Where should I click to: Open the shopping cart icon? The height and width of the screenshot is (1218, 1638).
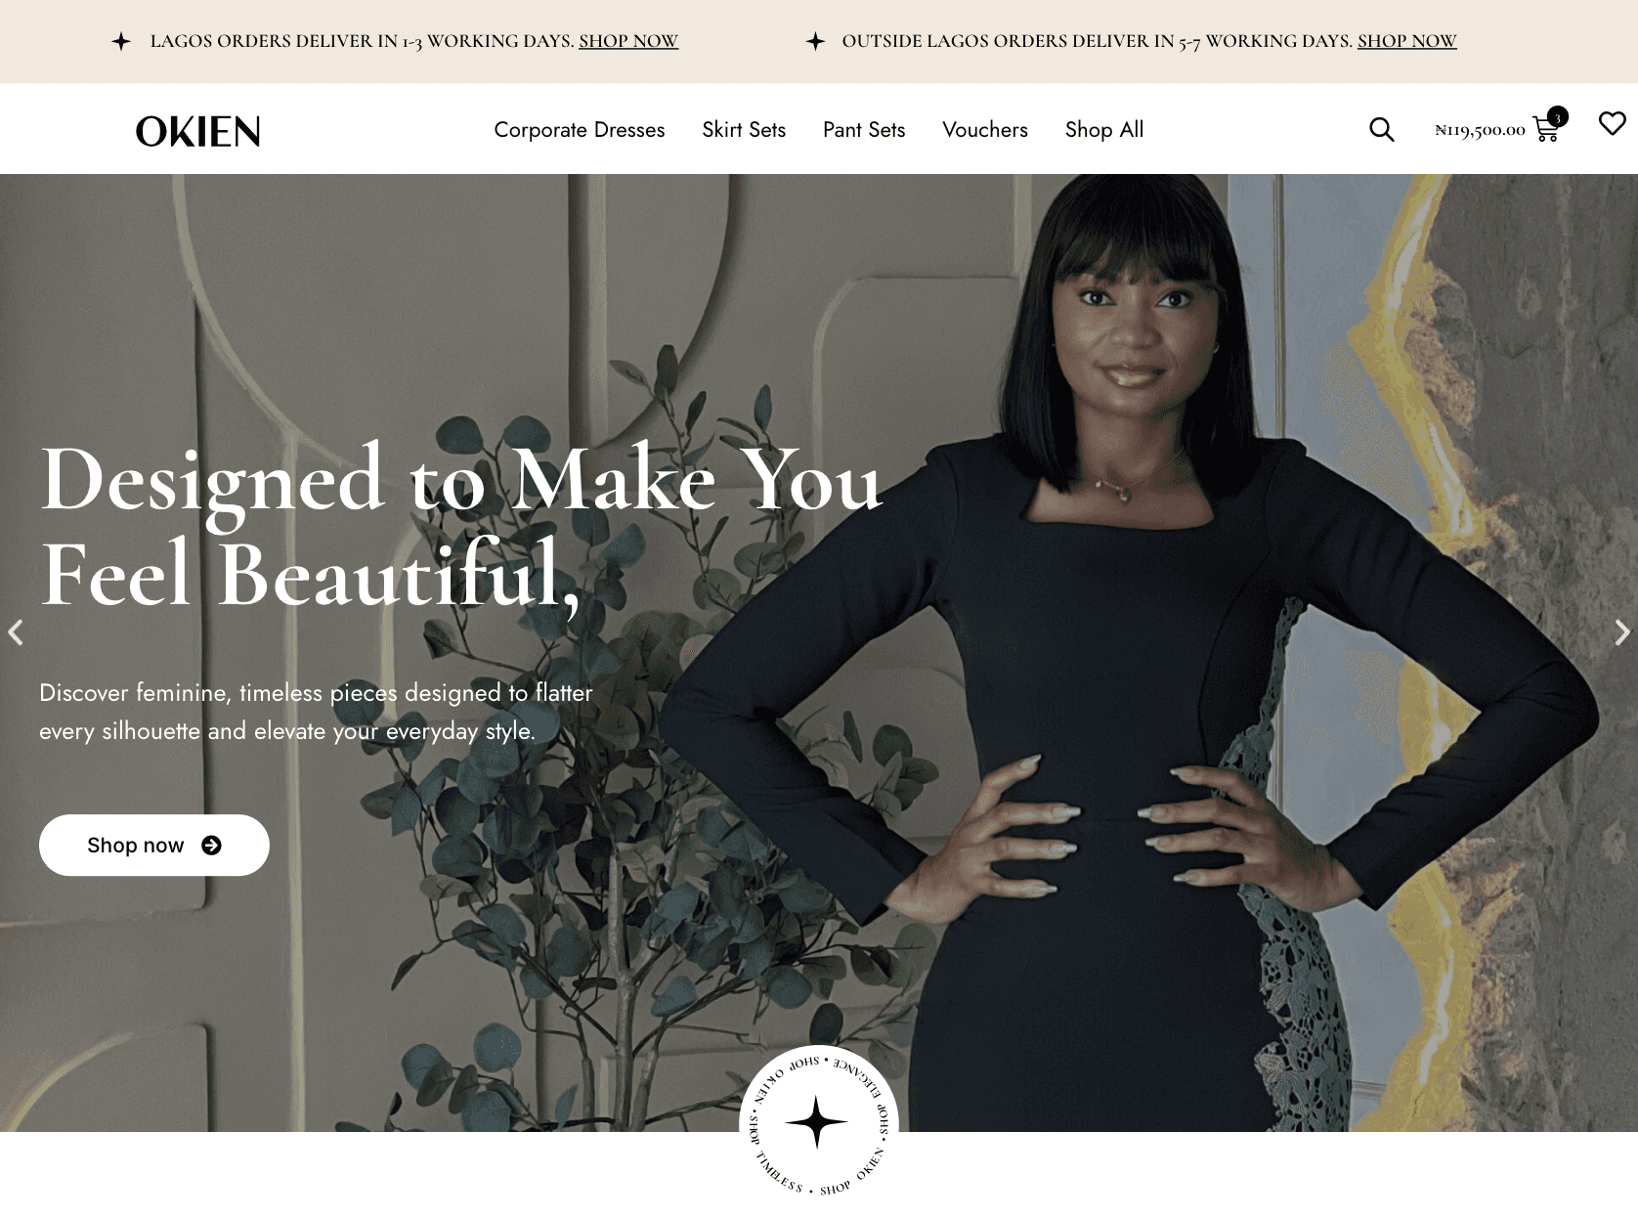pos(1546,130)
